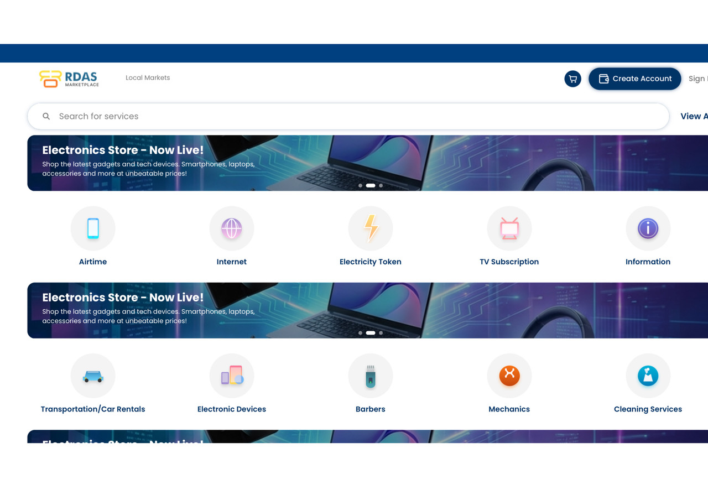
Task: Open the TV Subscription icon
Action: (509, 228)
